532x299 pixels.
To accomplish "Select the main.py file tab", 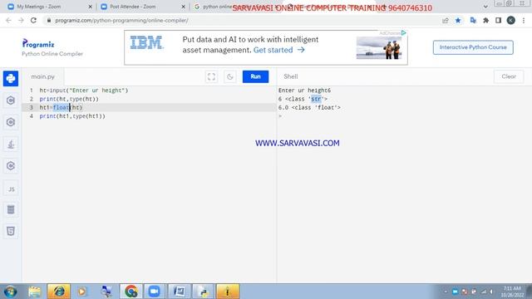I will tap(42, 76).
